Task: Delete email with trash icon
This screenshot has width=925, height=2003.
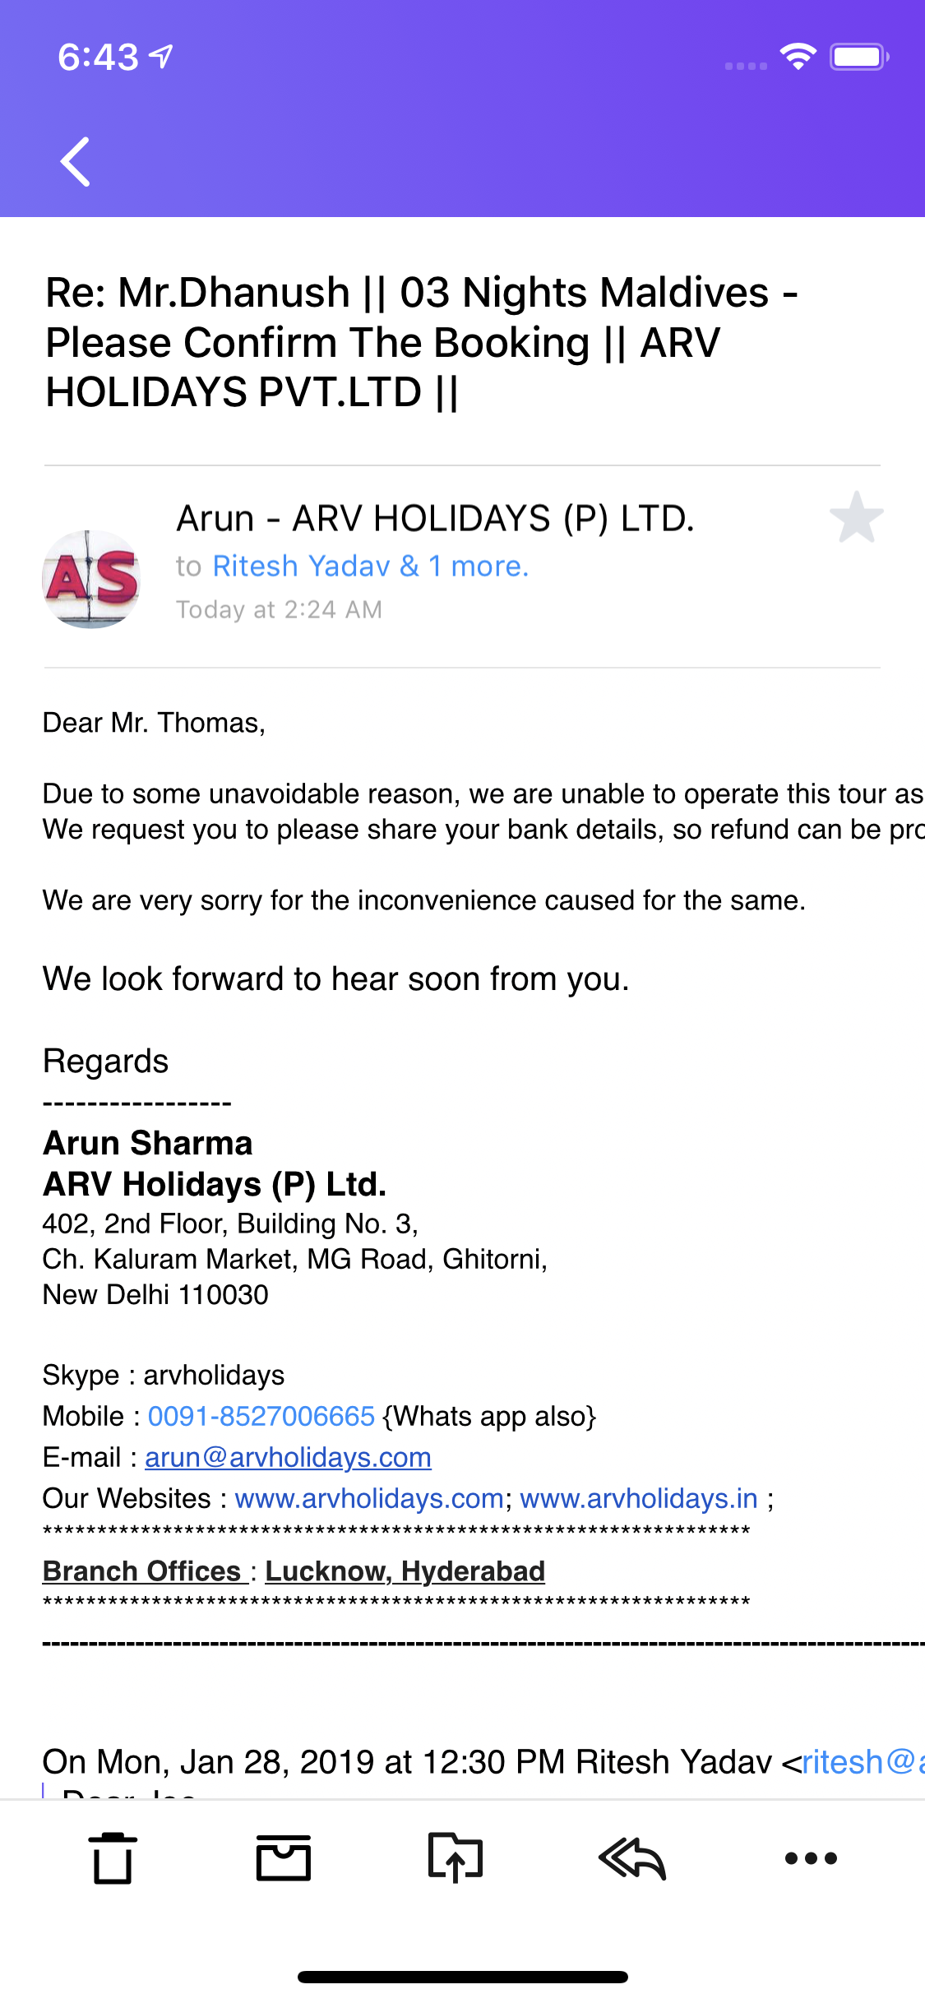Action: pyautogui.click(x=113, y=1858)
